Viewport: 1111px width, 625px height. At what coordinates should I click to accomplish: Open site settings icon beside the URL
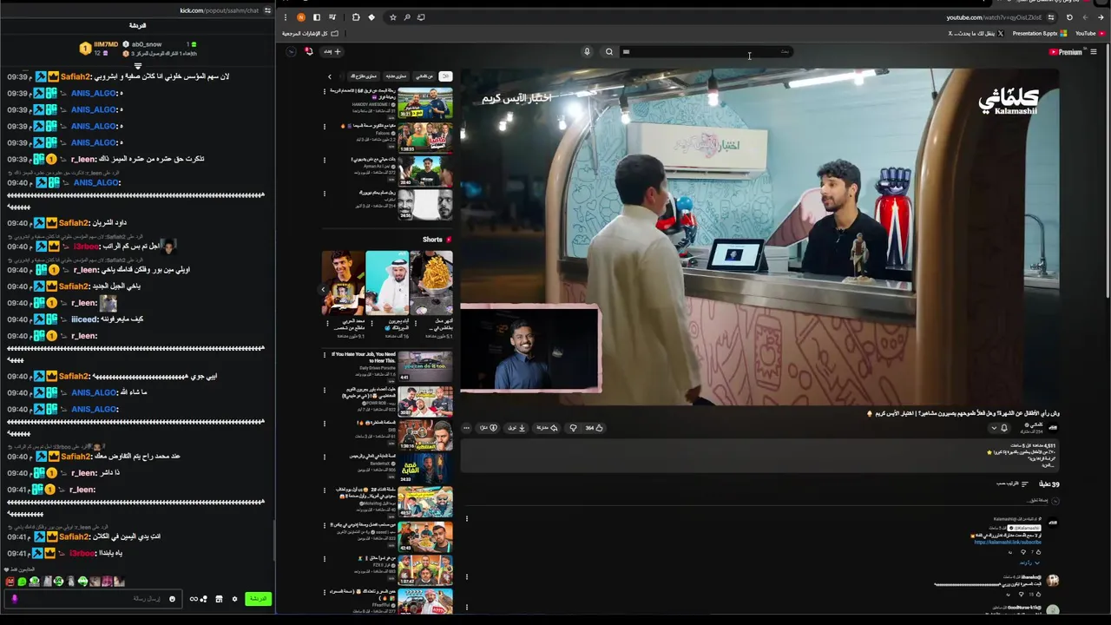(x=1051, y=17)
